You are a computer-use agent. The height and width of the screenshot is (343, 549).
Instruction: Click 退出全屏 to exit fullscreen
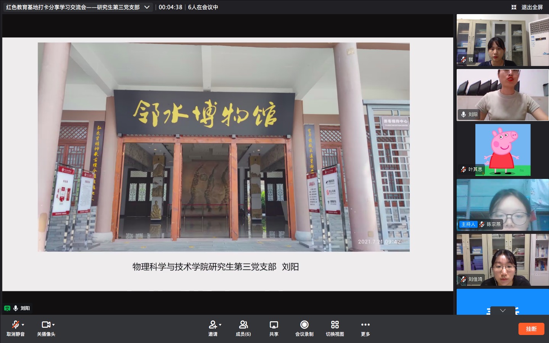(x=527, y=7)
